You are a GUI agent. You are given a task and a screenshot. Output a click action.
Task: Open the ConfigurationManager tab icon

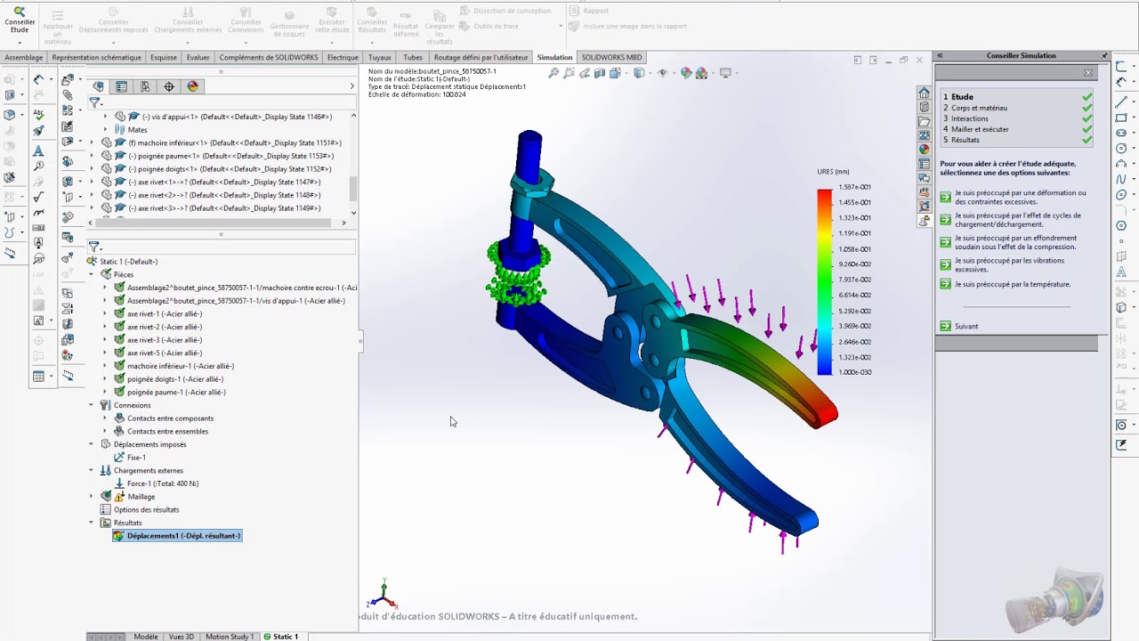[x=145, y=86]
